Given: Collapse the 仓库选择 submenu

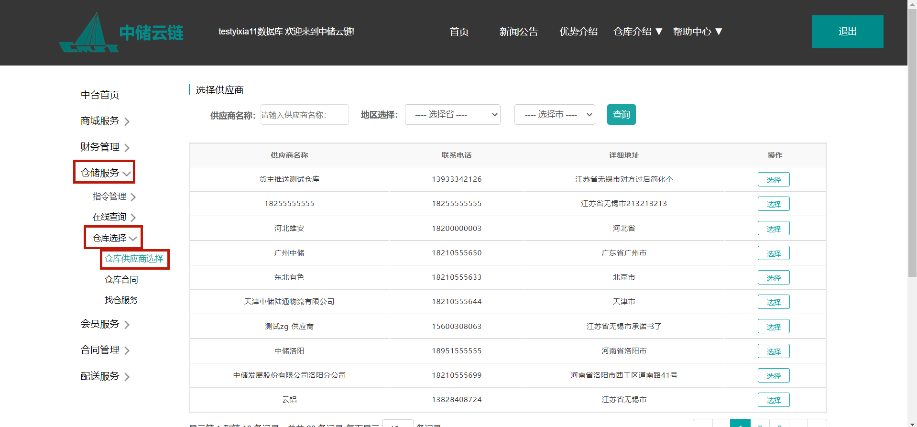Looking at the screenshot, I should pyautogui.click(x=114, y=238).
